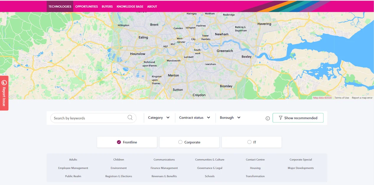Image resolution: width=374 pixels, height=185 pixels.
Task: Open the Borough dropdown
Action: pos(230,118)
